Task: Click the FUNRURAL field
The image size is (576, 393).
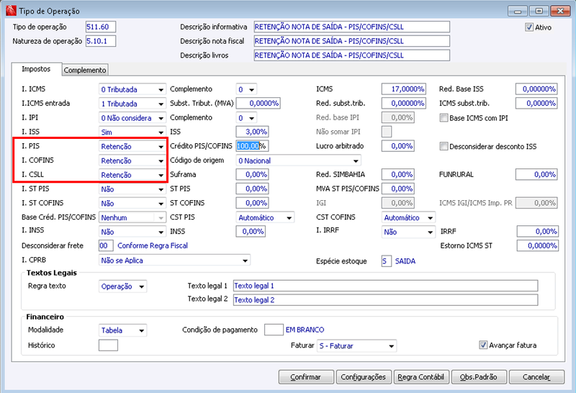Action: 536,174
